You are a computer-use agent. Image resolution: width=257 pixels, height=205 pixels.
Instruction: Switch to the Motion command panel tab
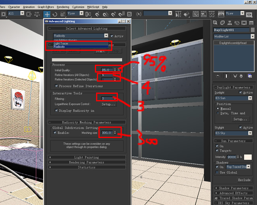click(237, 23)
